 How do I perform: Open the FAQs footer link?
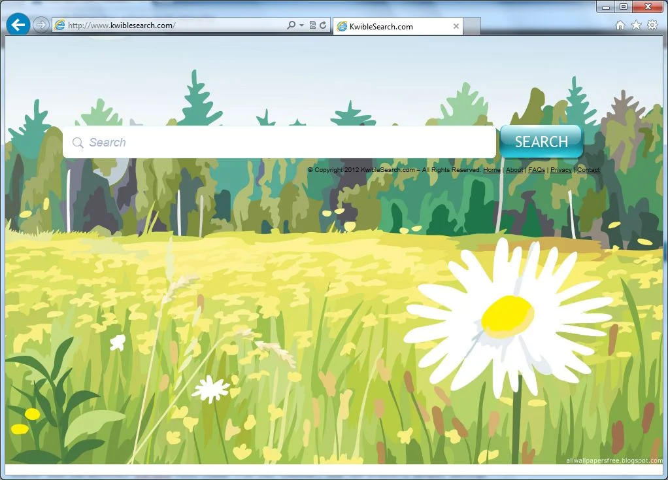(537, 169)
